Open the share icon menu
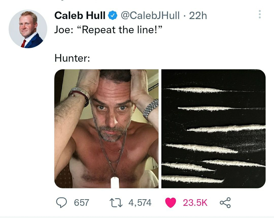274x219 pixels. (225, 203)
